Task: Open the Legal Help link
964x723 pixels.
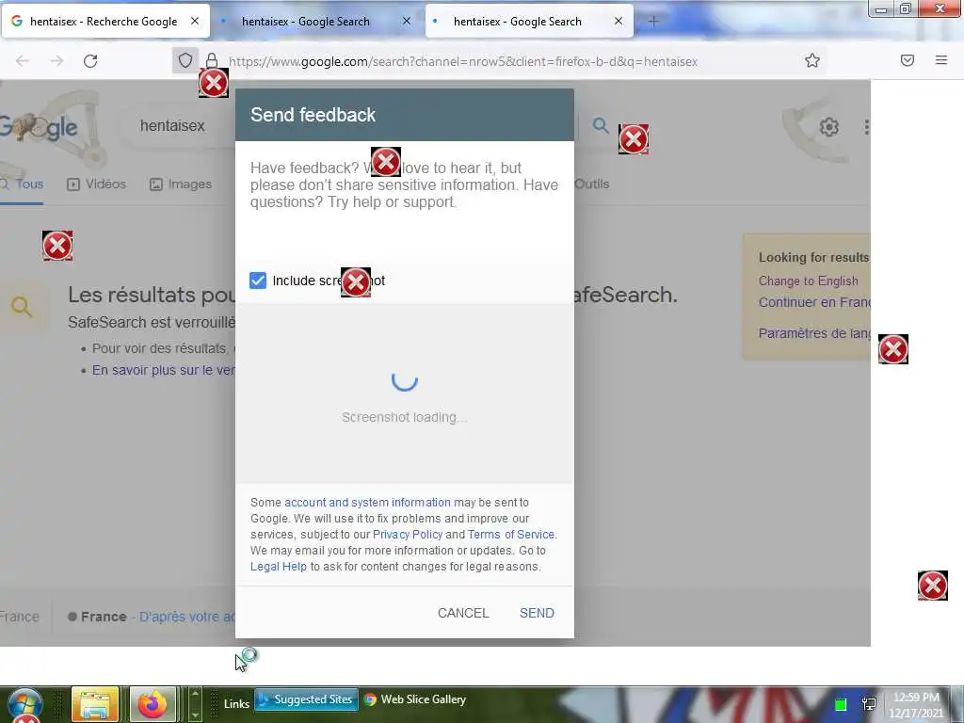Action: tap(278, 566)
